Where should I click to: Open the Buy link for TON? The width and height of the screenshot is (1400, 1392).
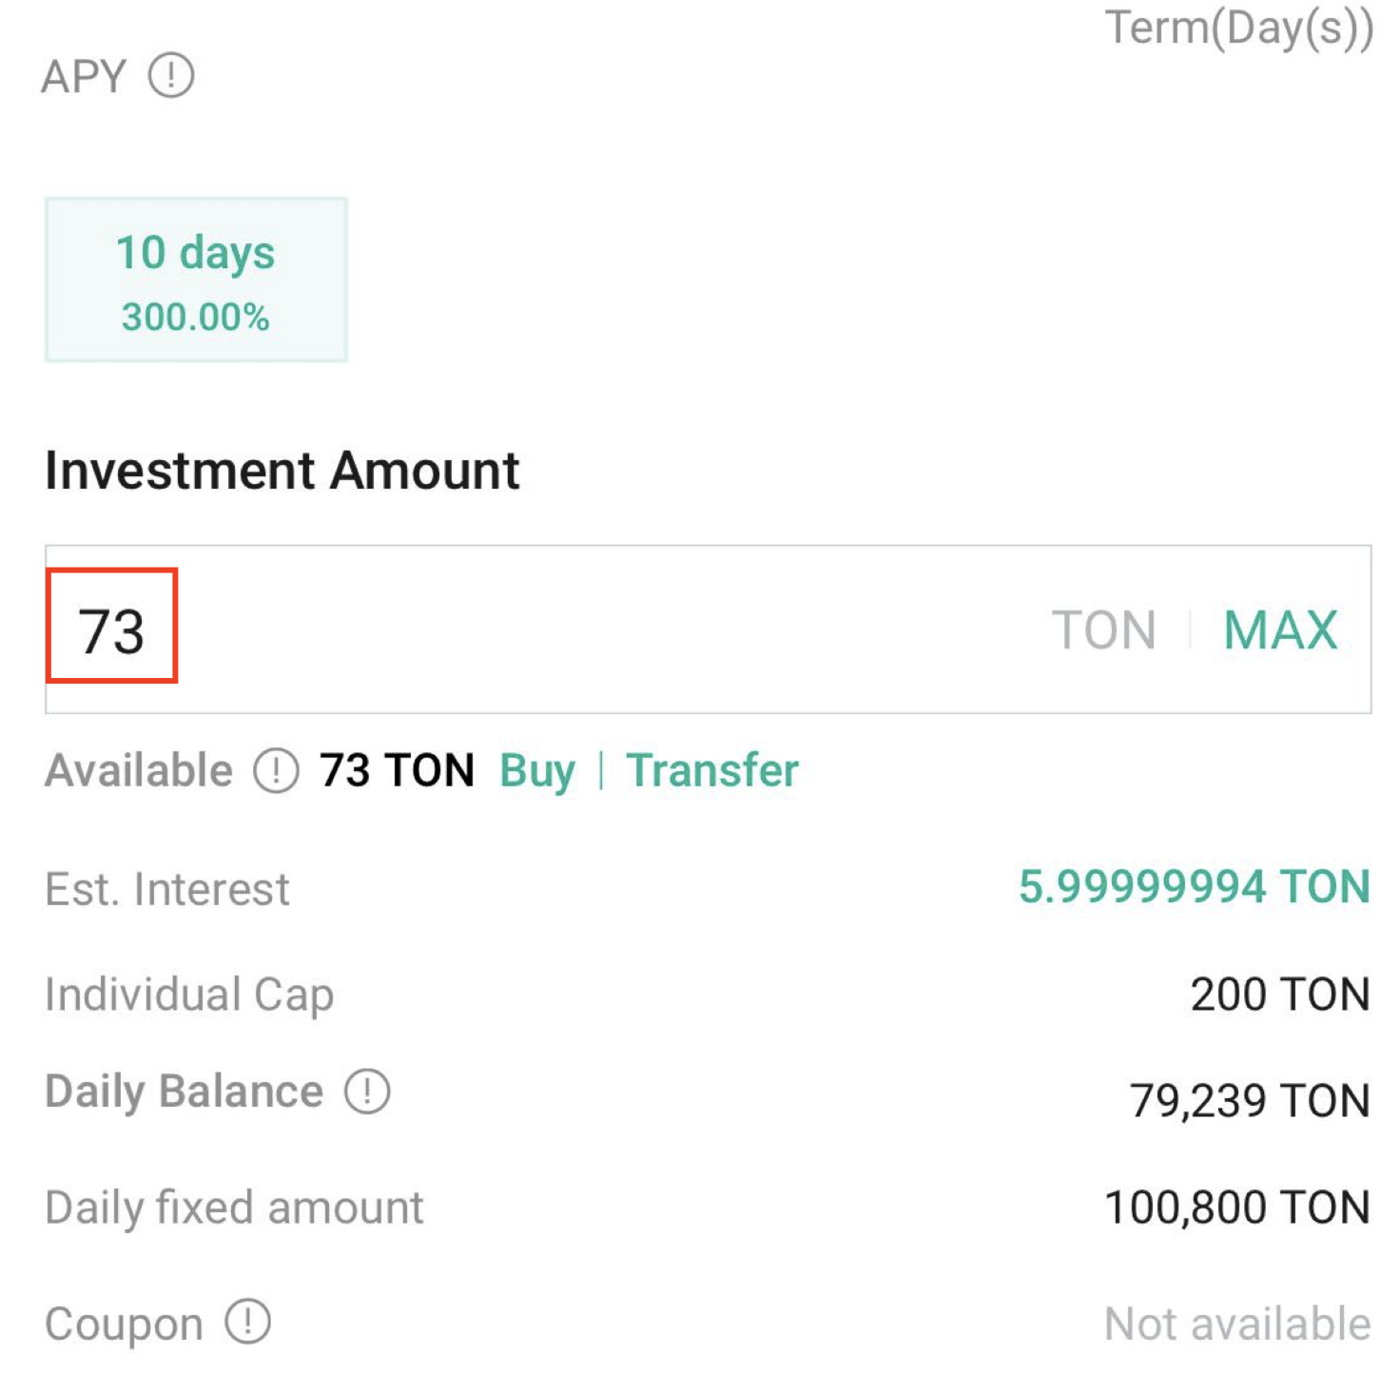tap(537, 770)
